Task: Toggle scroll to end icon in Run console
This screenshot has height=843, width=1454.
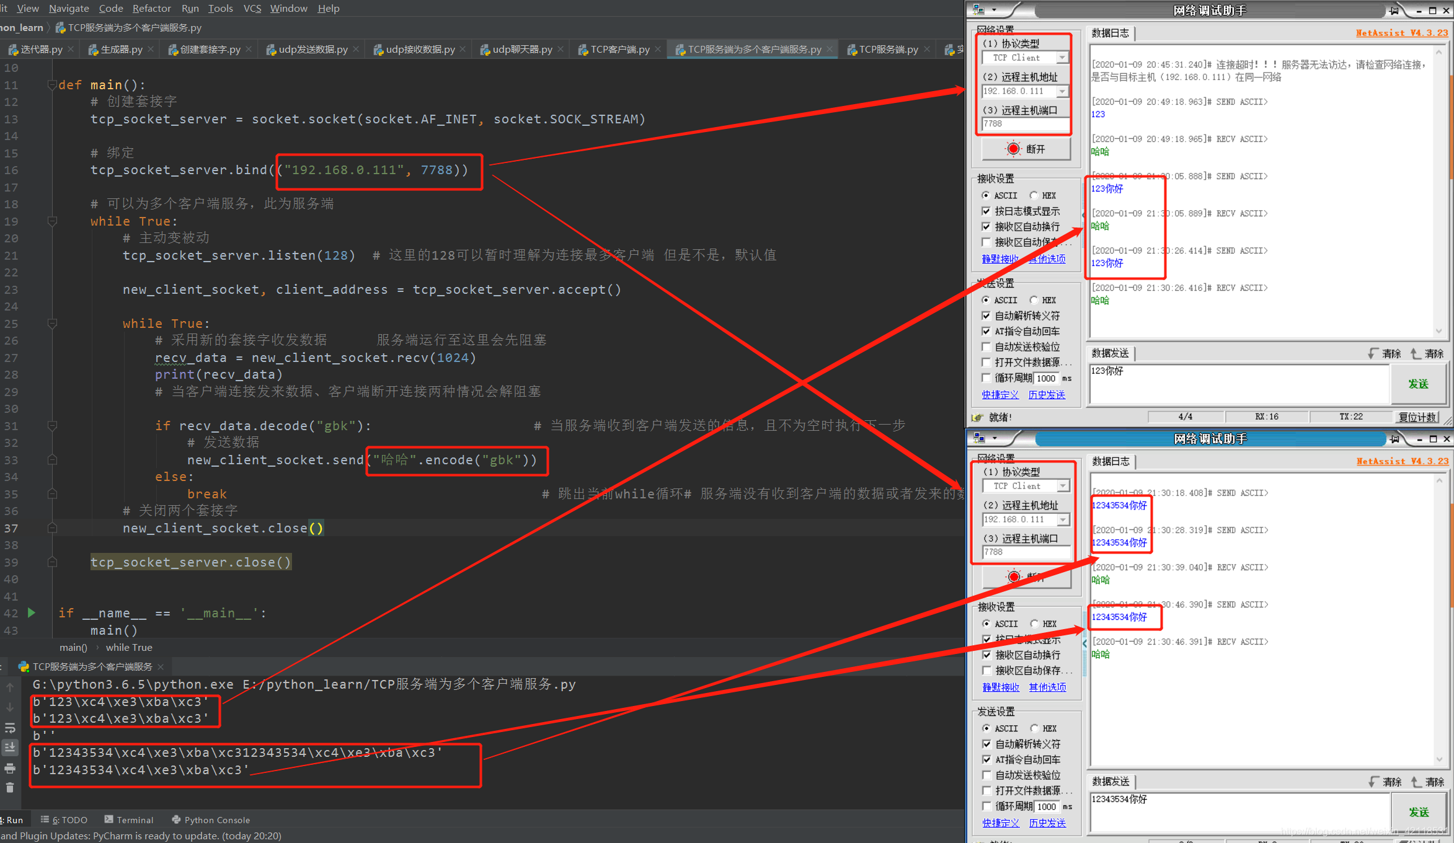Action: tap(10, 748)
